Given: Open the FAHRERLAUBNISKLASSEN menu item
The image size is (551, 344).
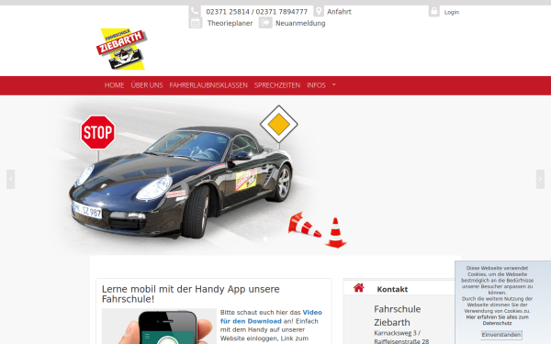Looking at the screenshot, I should pos(208,85).
